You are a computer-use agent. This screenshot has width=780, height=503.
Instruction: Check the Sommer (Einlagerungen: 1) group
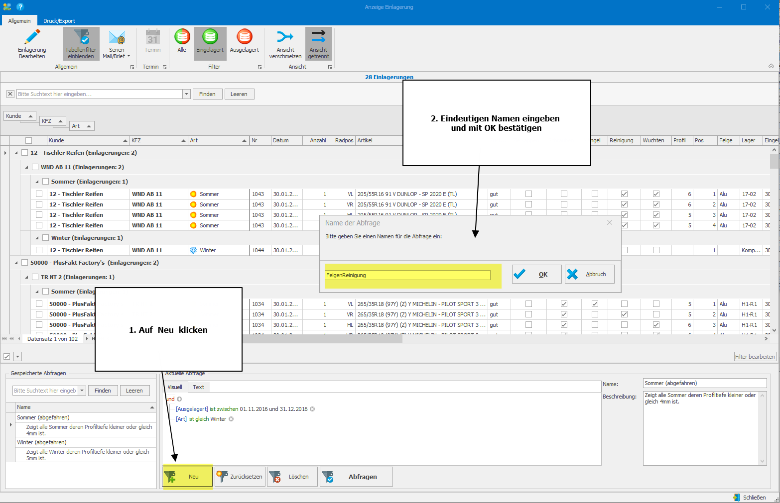tap(45, 182)
